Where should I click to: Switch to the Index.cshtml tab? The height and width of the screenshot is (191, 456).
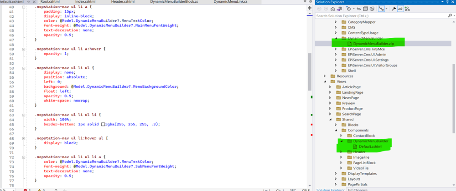85,2
